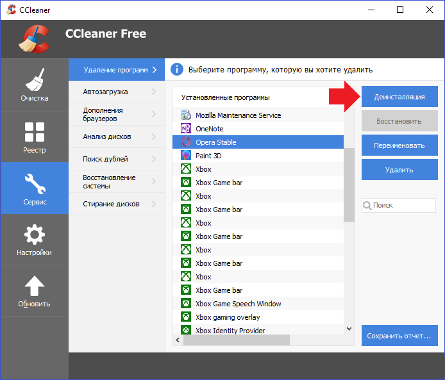Close the CCleaner window
The height and width of the screenshot is (380, 445).
(x=430, y=10)
